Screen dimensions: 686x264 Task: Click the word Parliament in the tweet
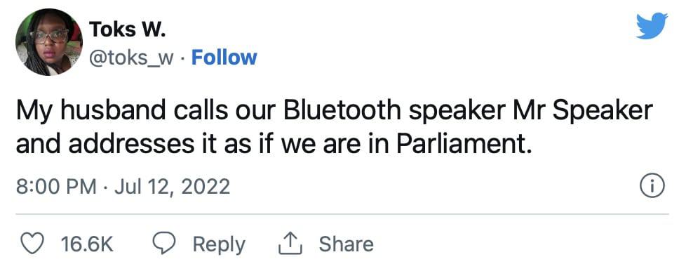pos(462,145)
